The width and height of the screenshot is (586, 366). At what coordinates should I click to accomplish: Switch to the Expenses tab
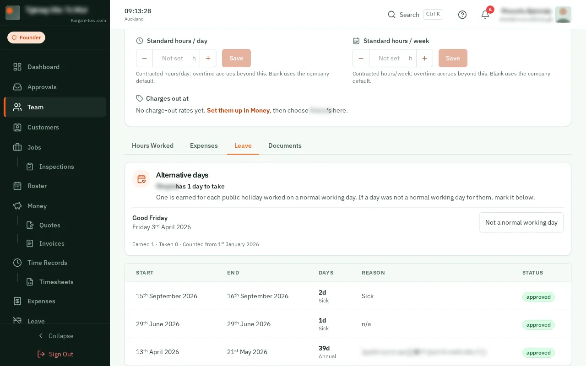click(204, 145)
